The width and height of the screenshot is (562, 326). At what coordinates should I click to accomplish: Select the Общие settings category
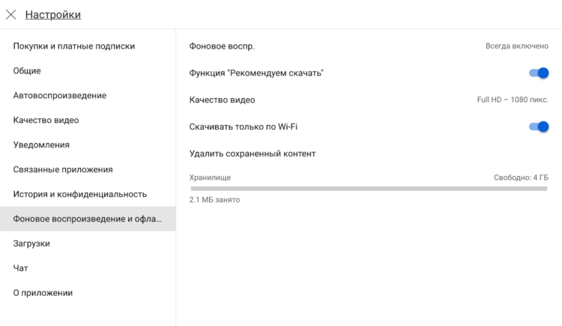[27, 70]
